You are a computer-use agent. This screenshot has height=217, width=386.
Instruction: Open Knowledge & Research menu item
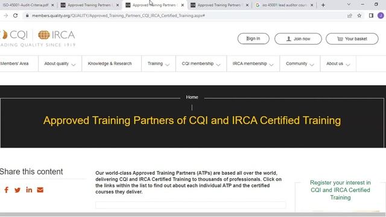pos(110,63)
